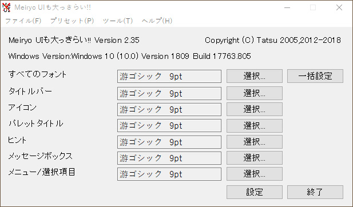Choose font for タイトルバー via 選択...
This screenshot has height=207, width=353.
(255, 93)
